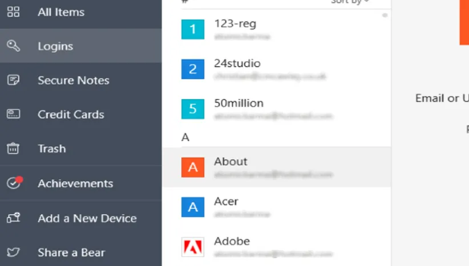The width and height of the screenshot is (469, 266).
Task: Click the Secure Notes icon
Action: tap(13, 80)
